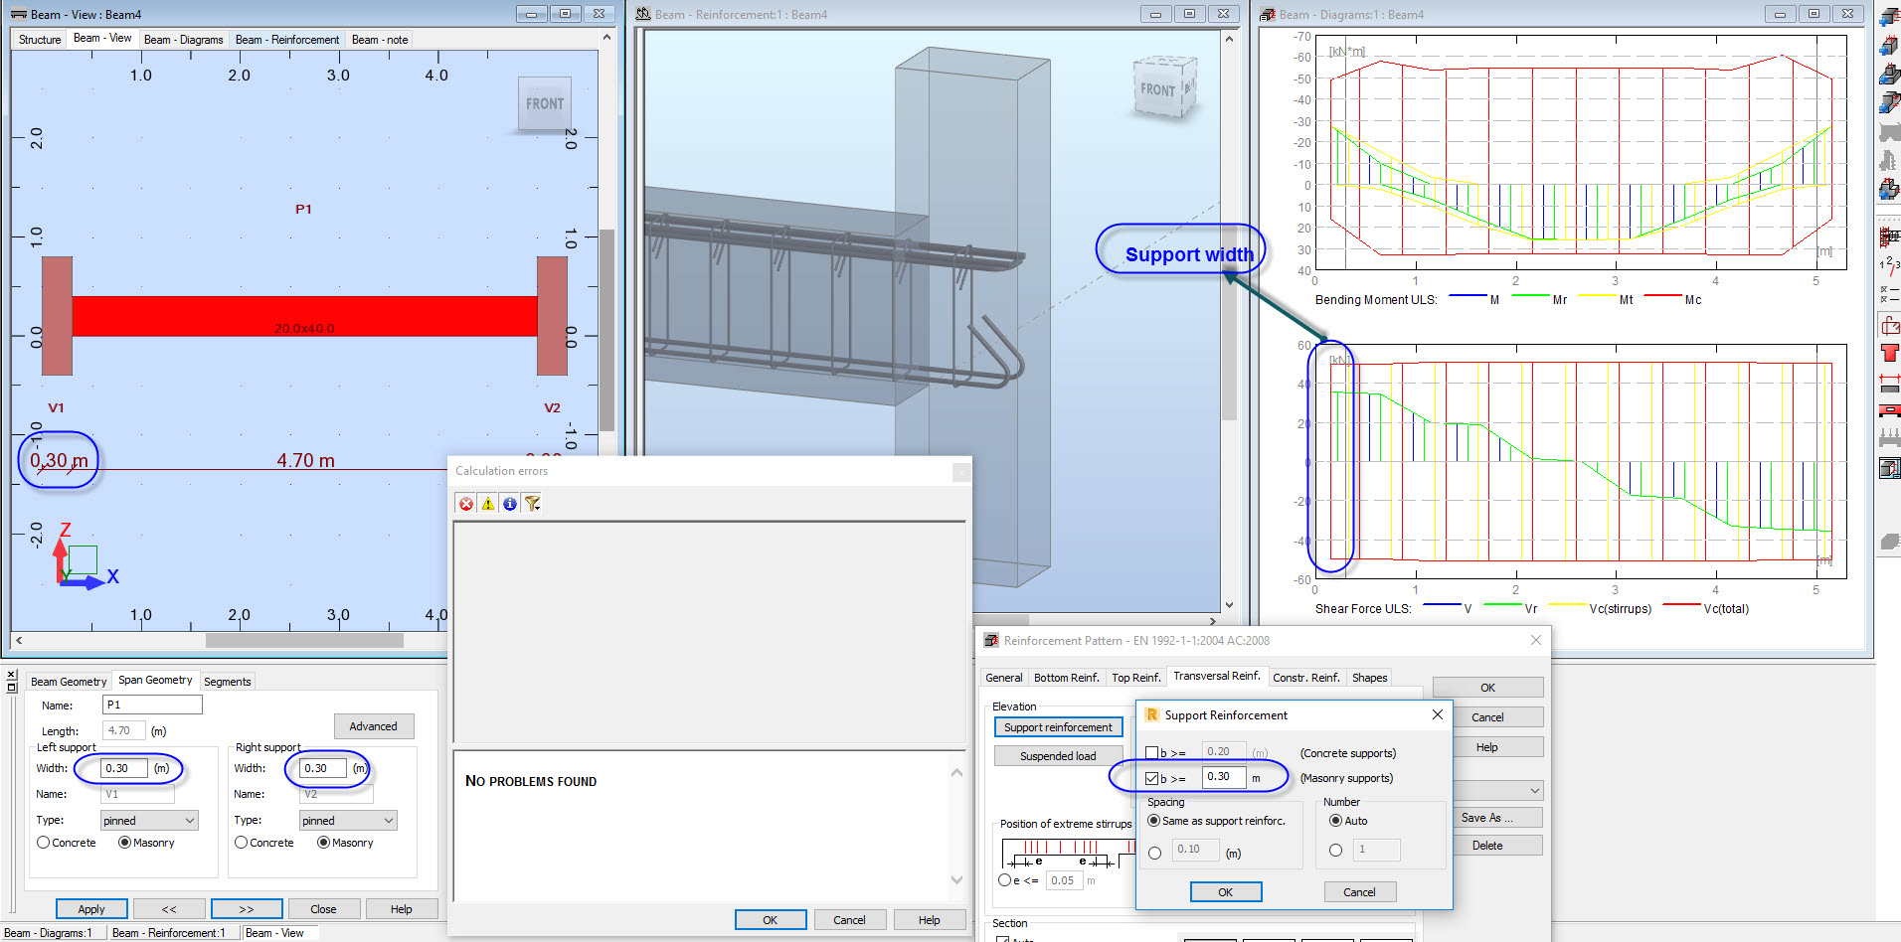Open the filter funnel tool in Calculation errors
Image resolution: width=1901 pixels, height=942 pixels.
click(x=530, y=504)
